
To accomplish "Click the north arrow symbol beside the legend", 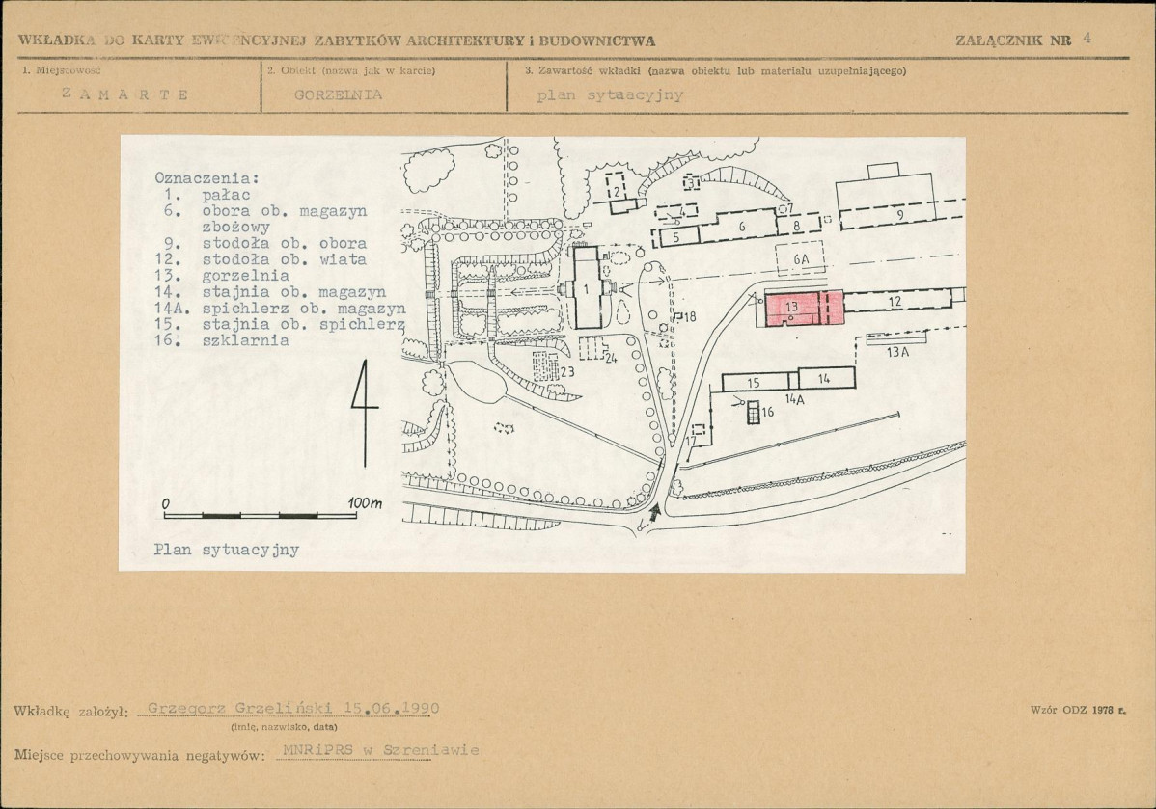I will pos(365,412).
